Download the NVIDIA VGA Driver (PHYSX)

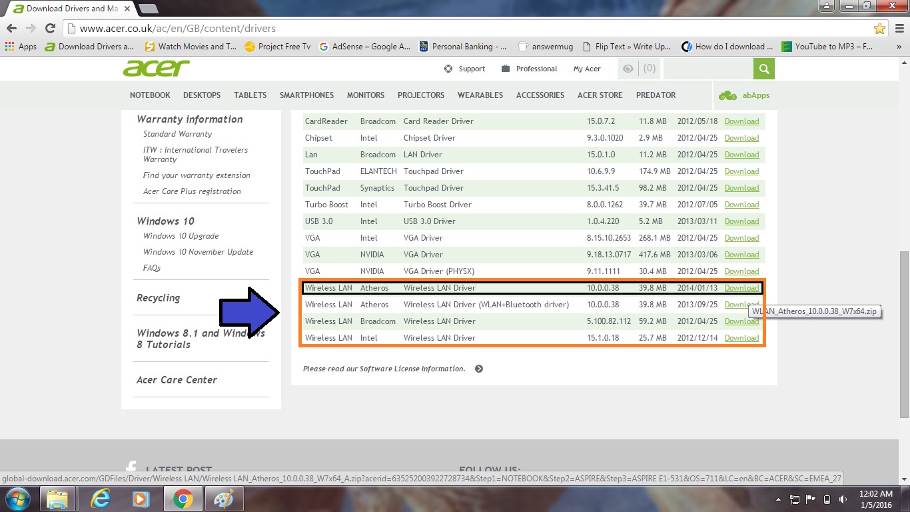[741, 271]
